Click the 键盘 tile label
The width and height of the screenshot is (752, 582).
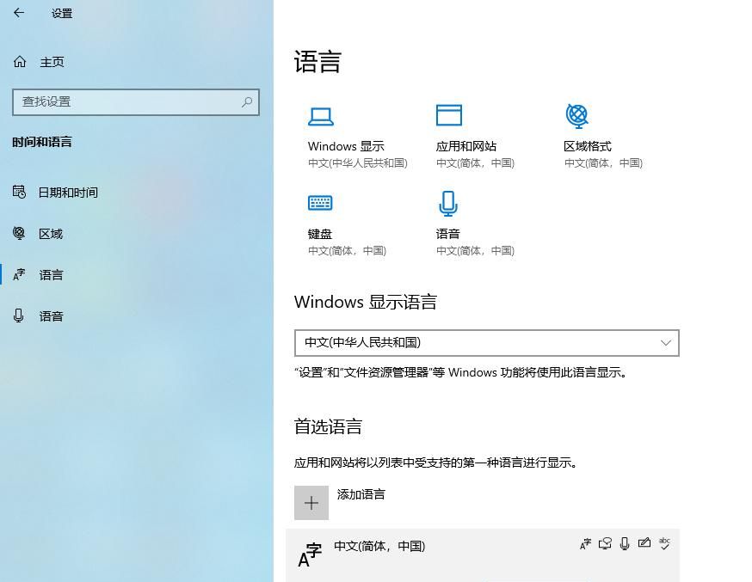320,234
